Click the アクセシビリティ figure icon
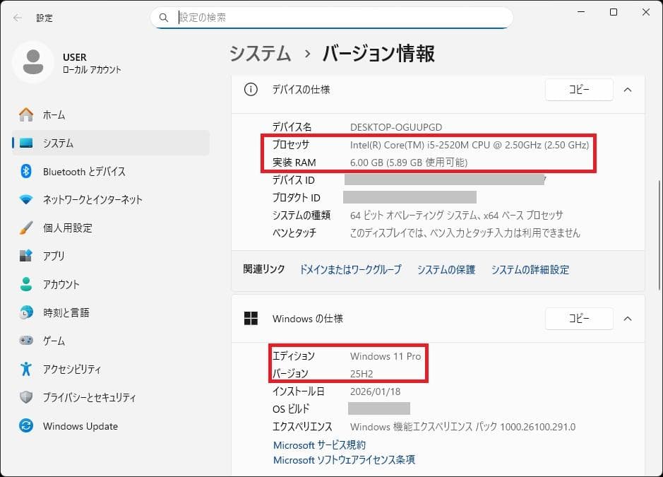The width and height of the screenshot is (663, 477). coord(26,369)
